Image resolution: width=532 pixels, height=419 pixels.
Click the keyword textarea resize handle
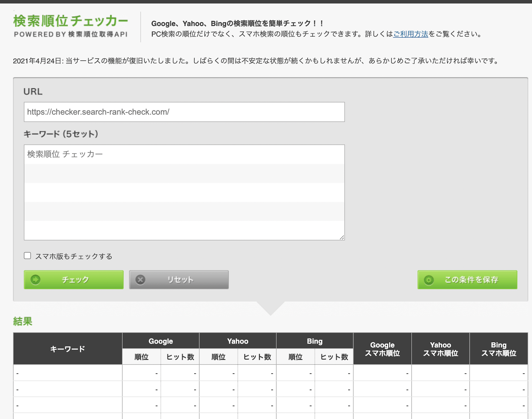[x=342, y=237]
